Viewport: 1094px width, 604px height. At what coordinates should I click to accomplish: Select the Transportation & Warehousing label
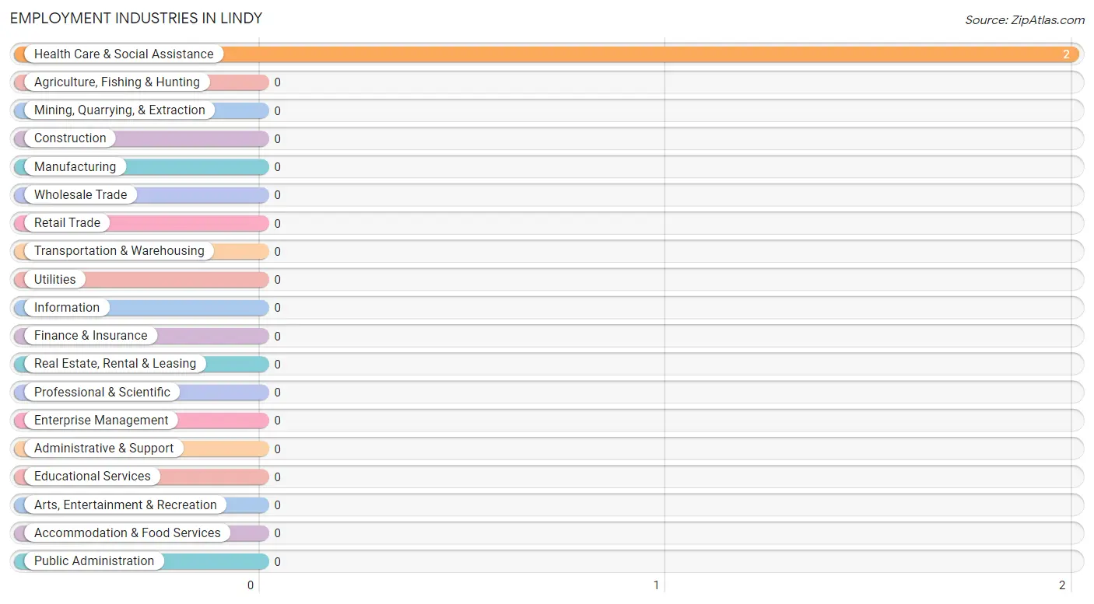[x=119, y=251]
